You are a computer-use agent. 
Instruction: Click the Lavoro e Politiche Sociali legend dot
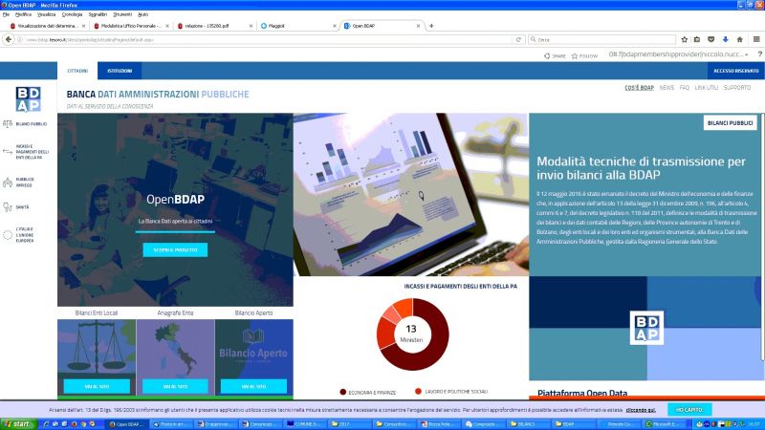418,391
